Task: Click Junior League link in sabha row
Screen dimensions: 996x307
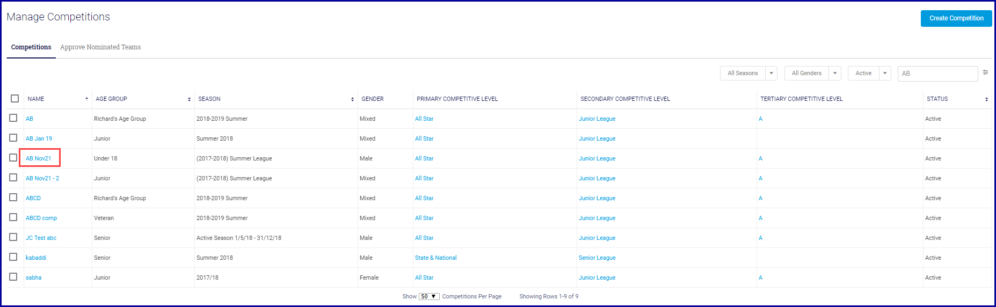Action: coord(597,277)
